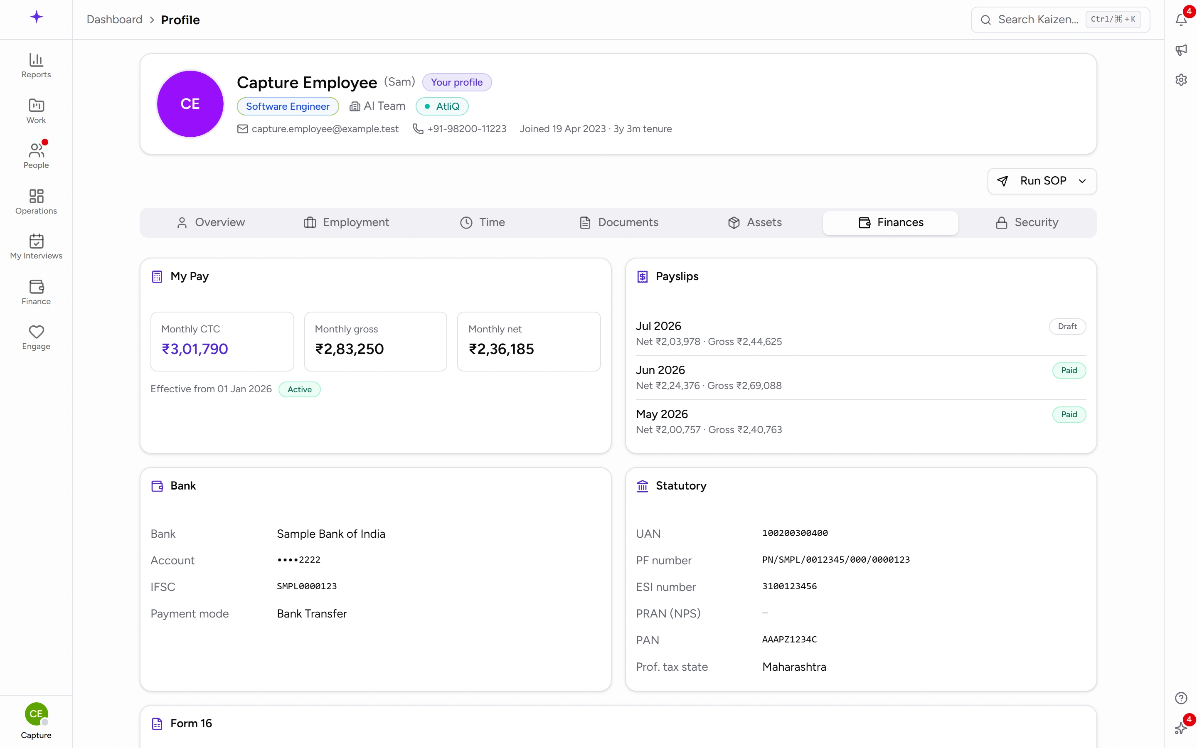Click the My Pay calculator icon

(x=157, y=276)
